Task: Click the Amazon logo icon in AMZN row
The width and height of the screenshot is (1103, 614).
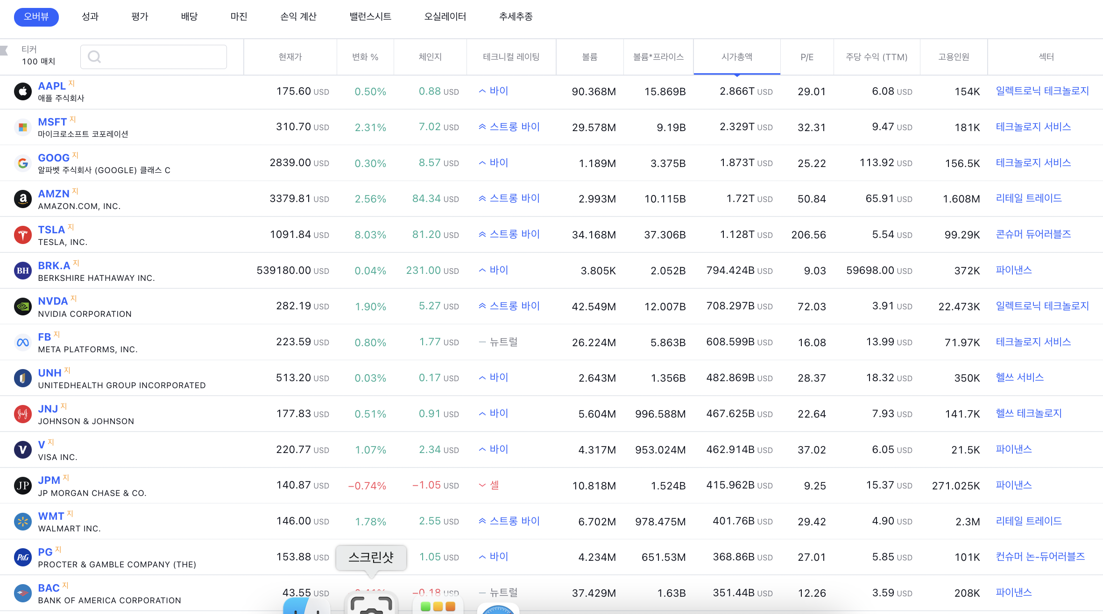Action: [x=22, y=199]
